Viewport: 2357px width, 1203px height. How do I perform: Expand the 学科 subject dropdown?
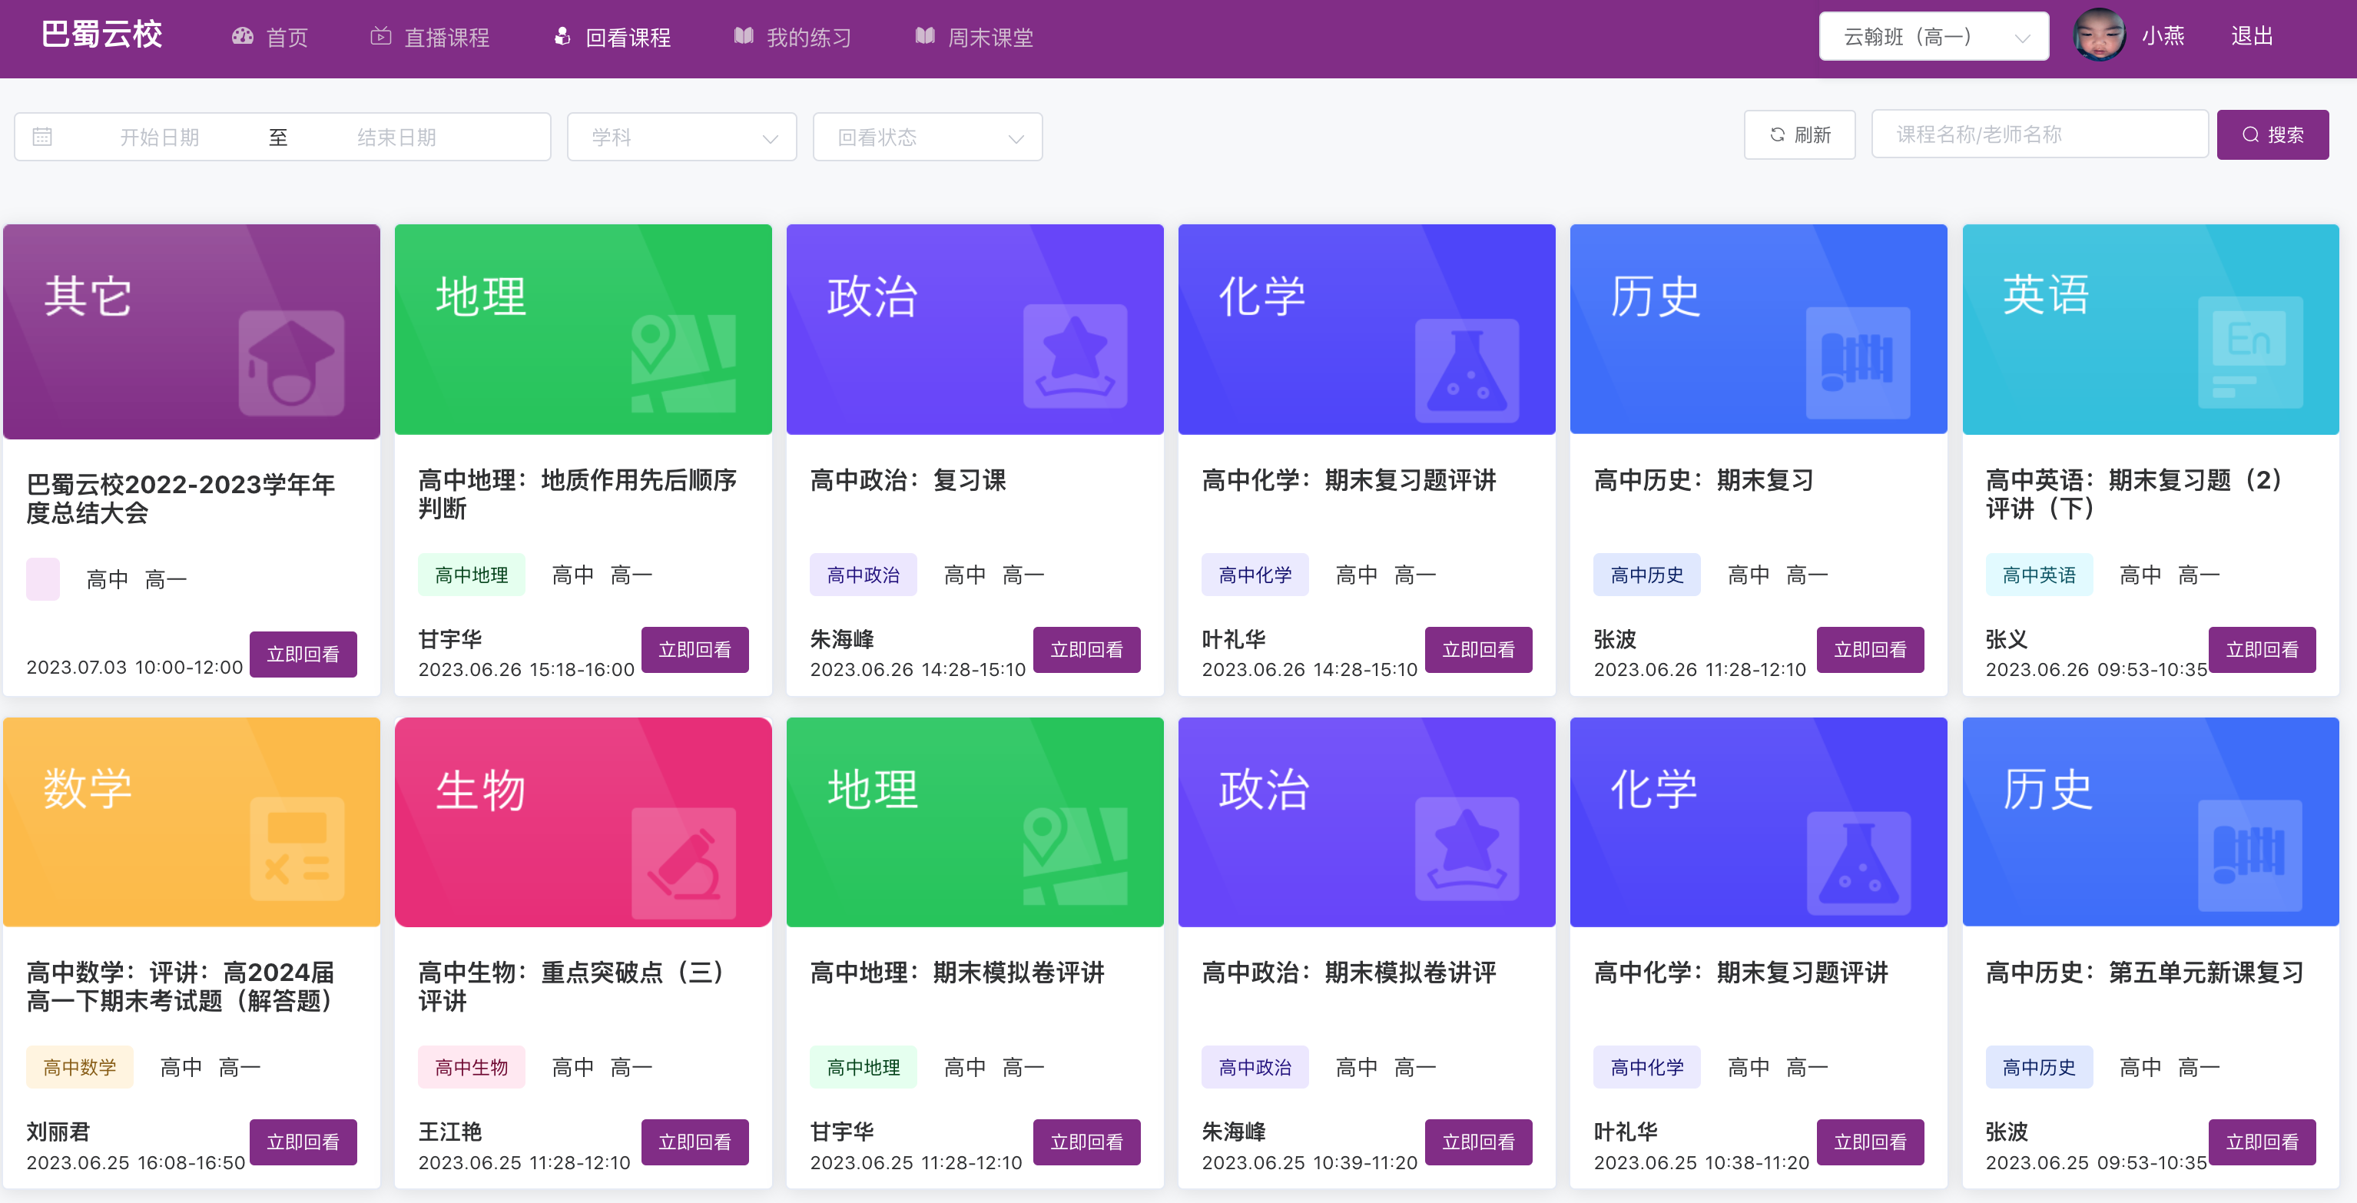click(681, 138)
